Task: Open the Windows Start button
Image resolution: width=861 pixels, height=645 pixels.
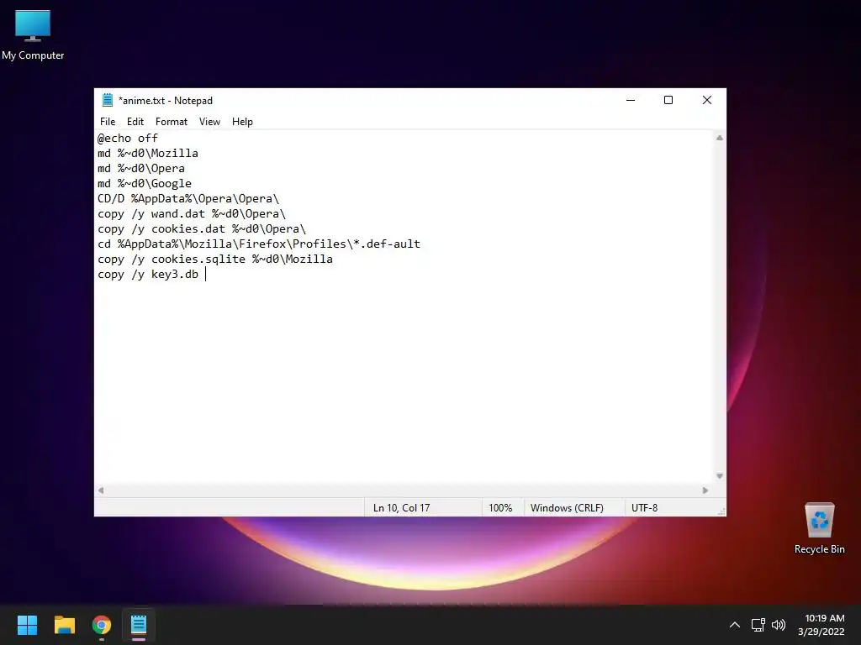Action: pyautogui.click(x=27, y=625)
